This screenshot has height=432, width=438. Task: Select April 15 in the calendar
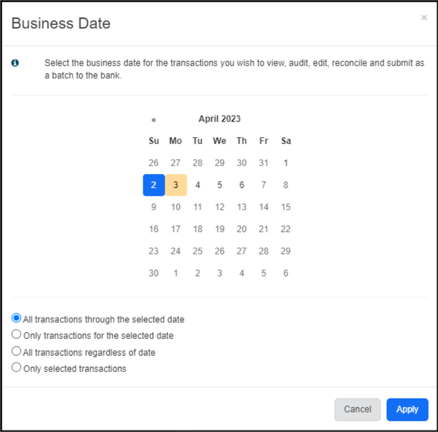tap(286, 207)
